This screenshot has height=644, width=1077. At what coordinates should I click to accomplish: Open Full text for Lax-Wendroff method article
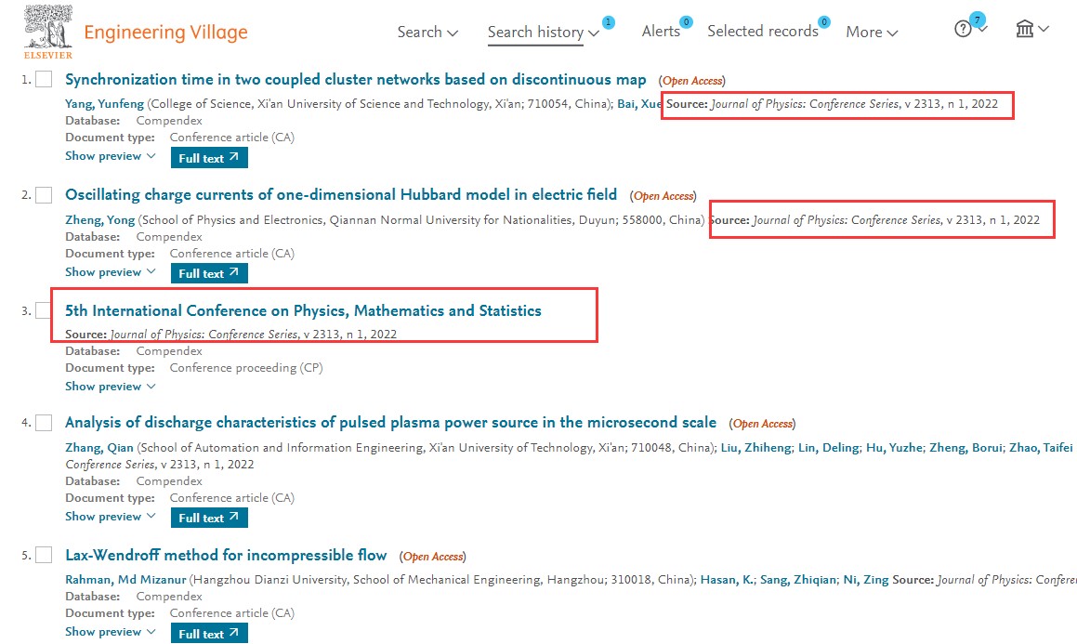(x=209, y=634)
